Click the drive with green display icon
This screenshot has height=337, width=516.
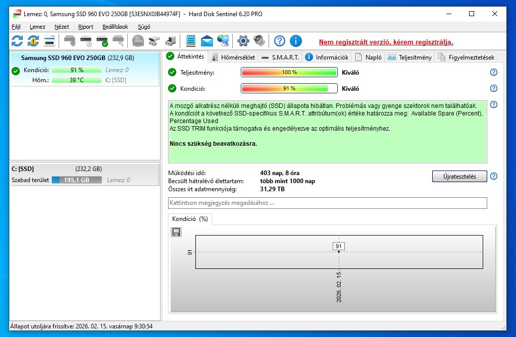pos(171,41)
